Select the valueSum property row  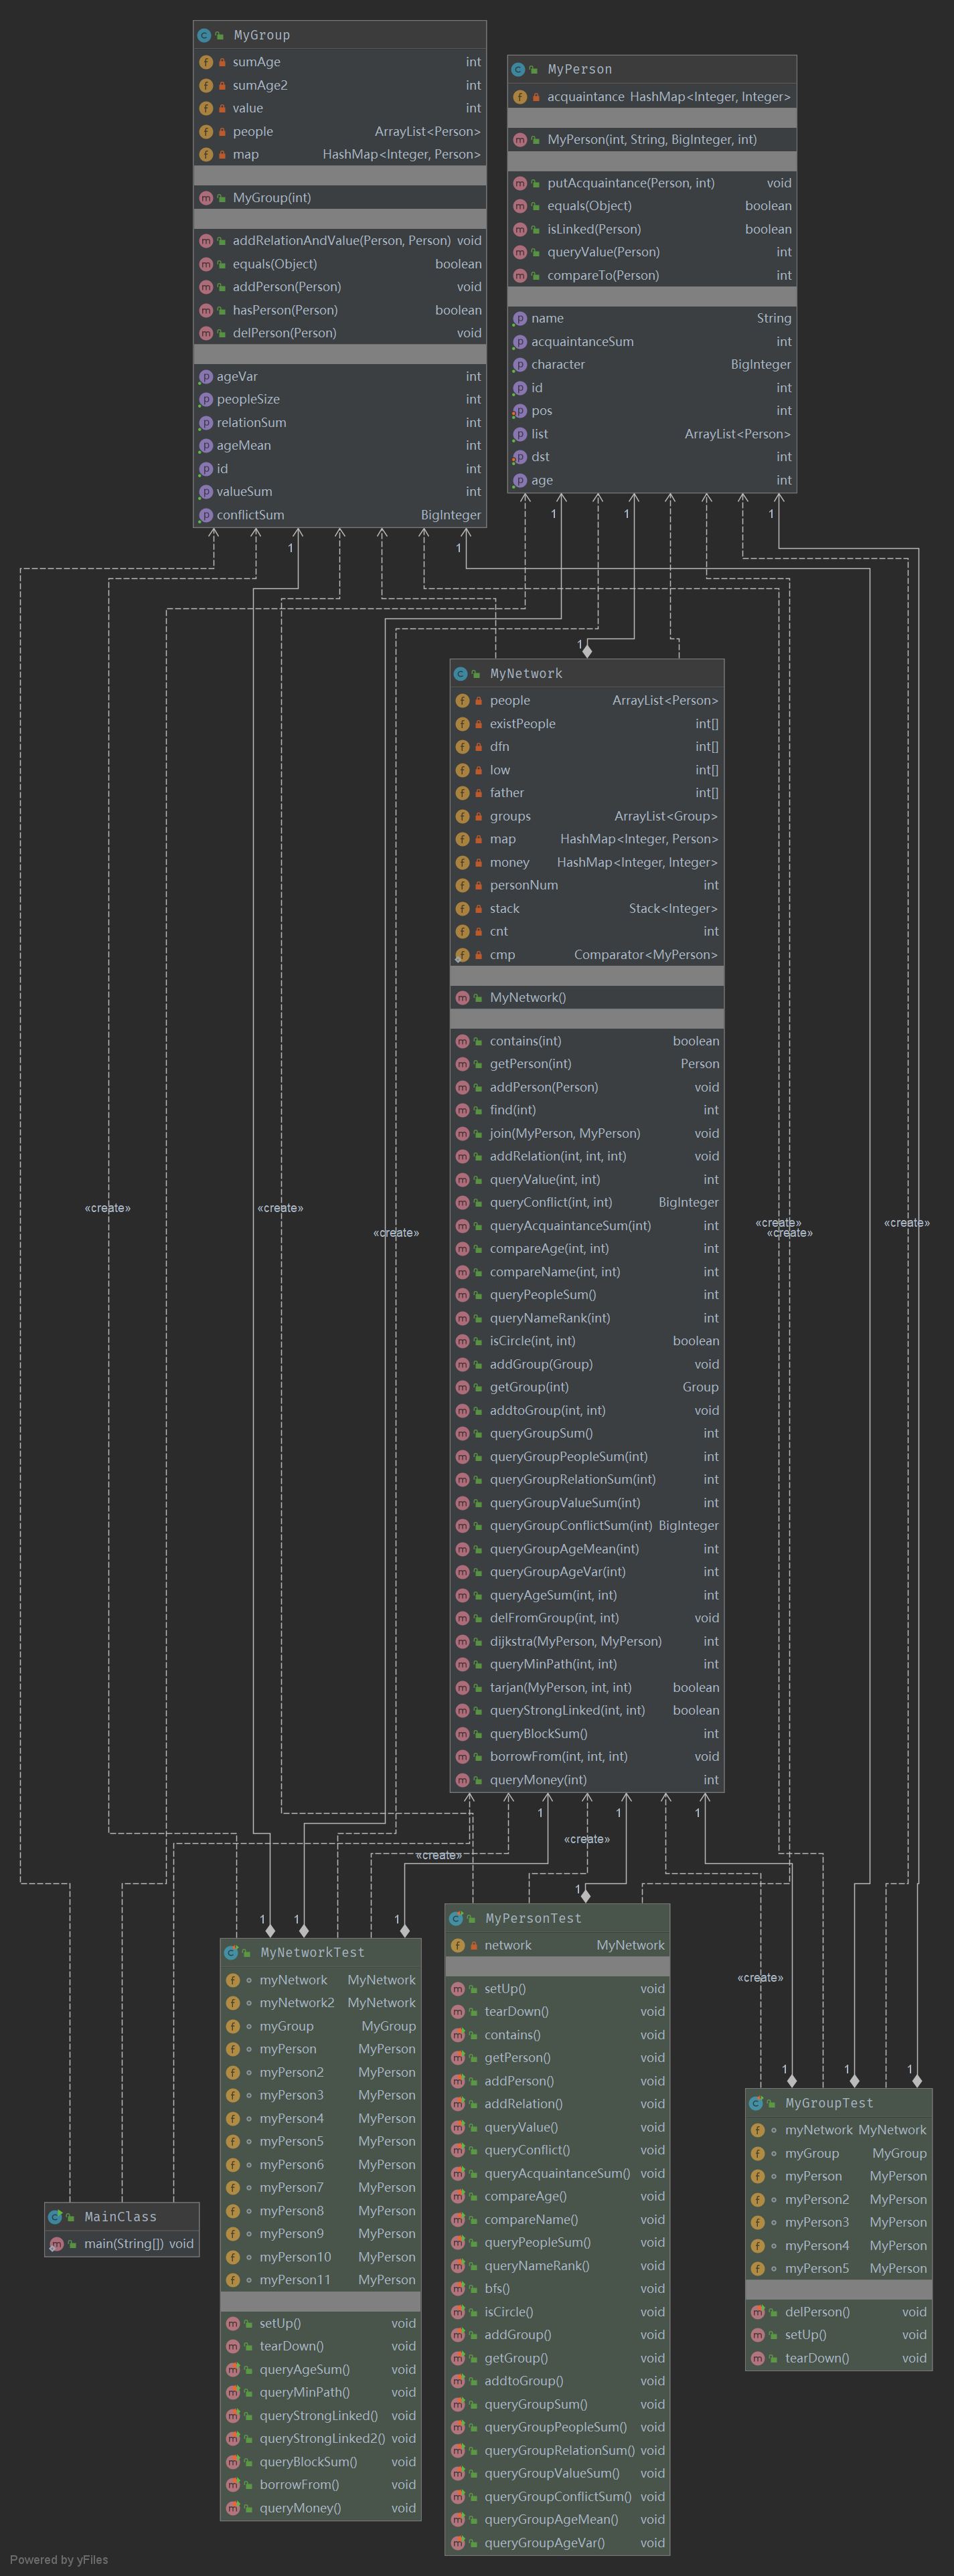click(340, 492)
